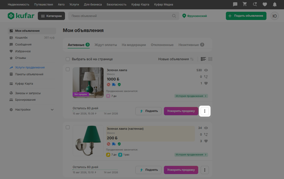The image size is (284, 179).
Task: Click the pink promotion icon 7 дн
Action: tap(108, 96)
